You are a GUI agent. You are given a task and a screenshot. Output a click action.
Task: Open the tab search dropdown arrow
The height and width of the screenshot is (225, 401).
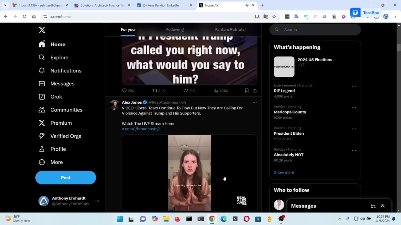pos(5,5)
